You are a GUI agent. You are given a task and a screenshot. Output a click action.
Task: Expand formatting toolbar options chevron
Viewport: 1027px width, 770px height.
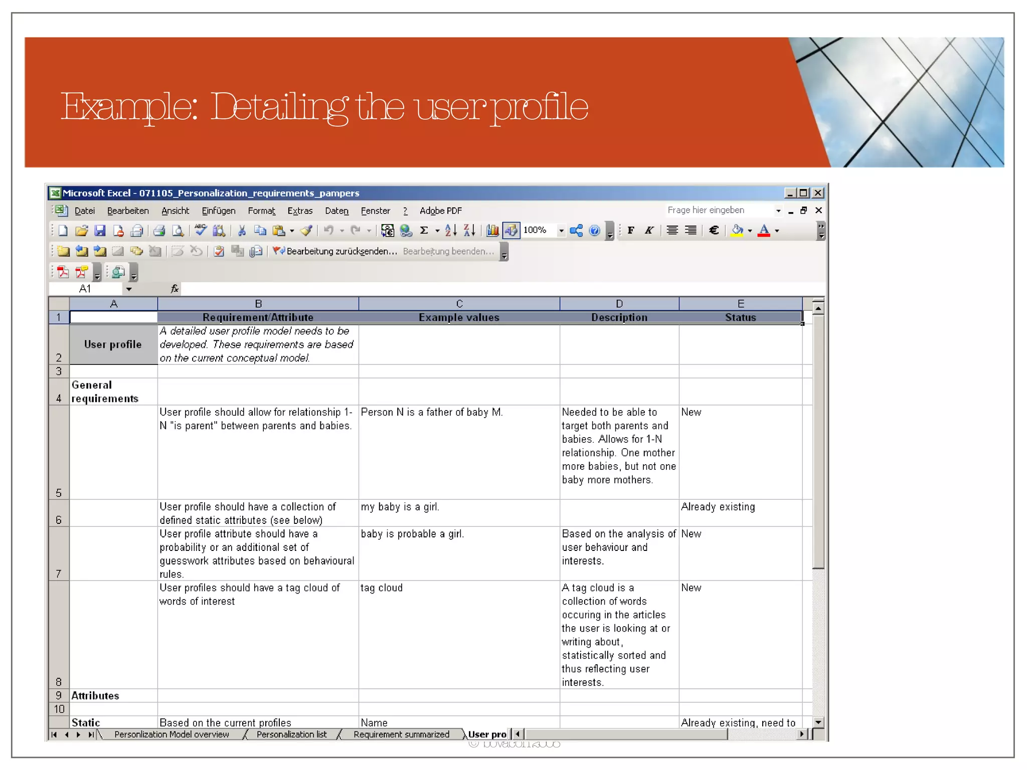[821, 231]
